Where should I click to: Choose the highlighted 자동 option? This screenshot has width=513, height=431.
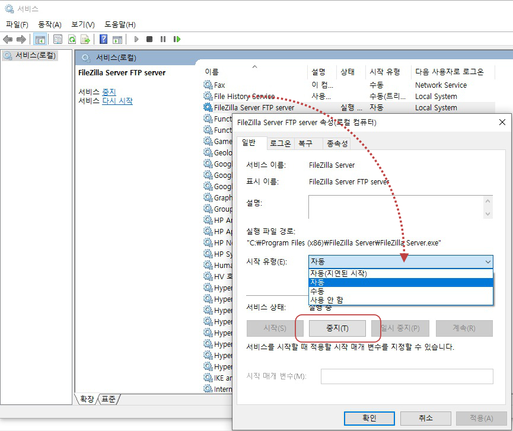(x=400, y=282)
